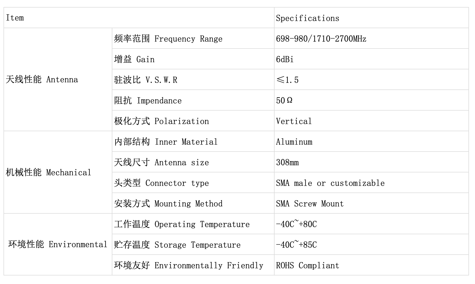Click the 50Ω value cell
The width and height of the screenshot is (475, 284).
point(371,100)
